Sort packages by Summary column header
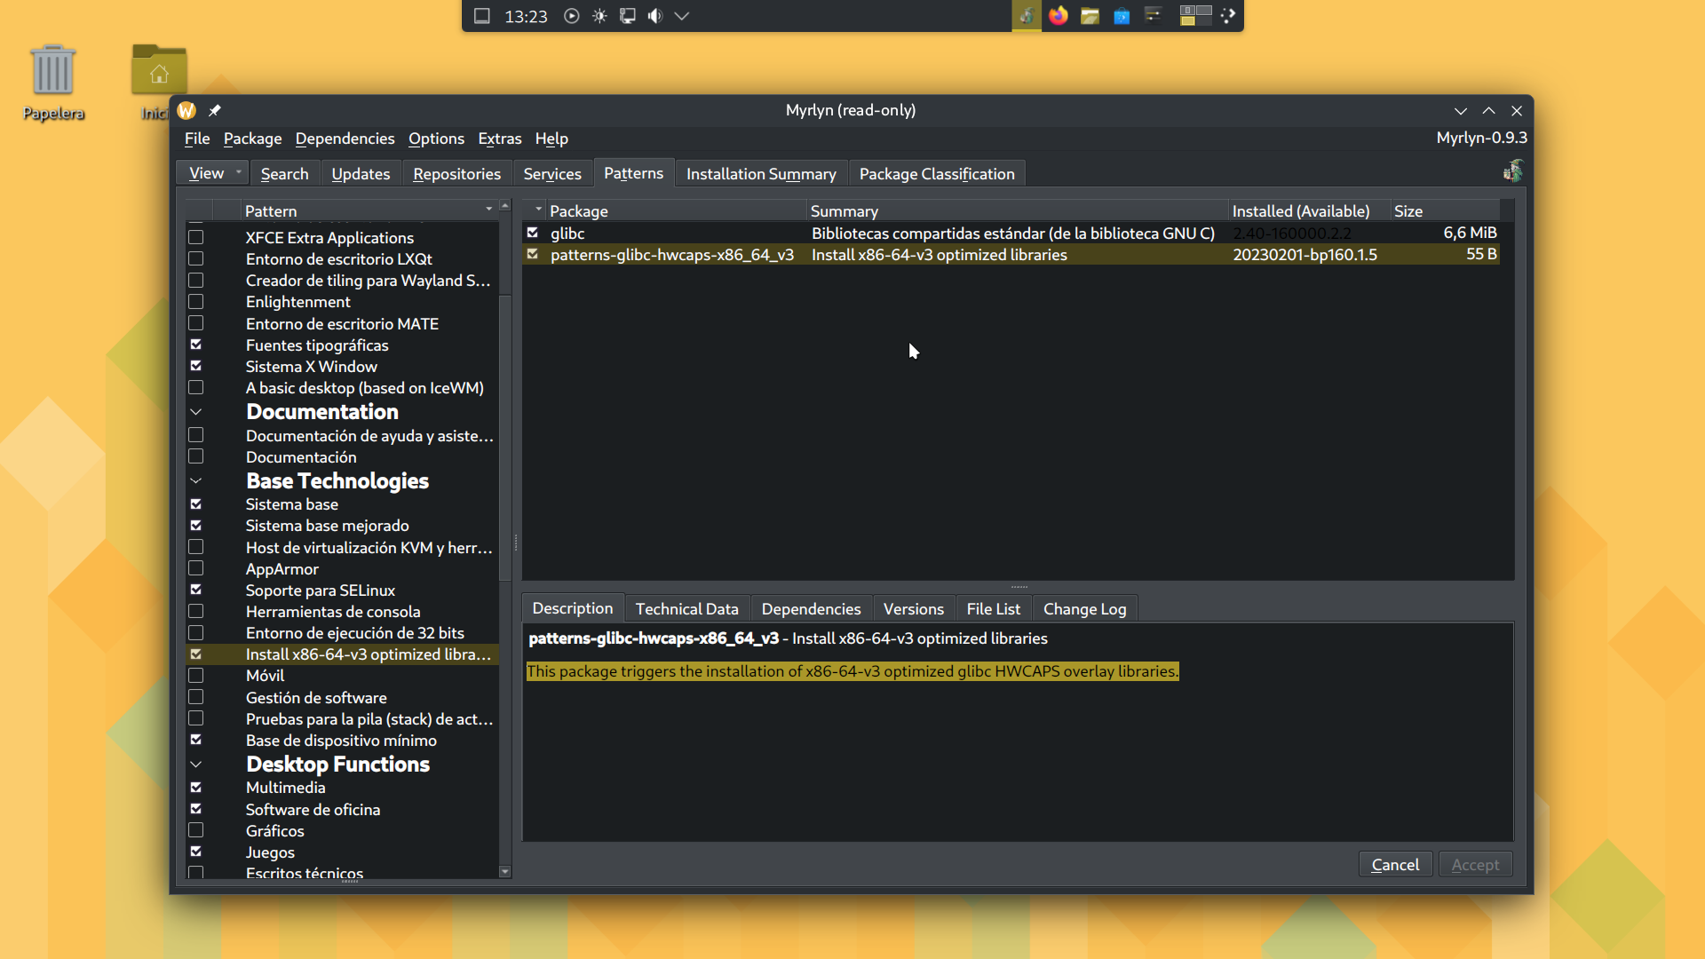This screenshot has height=959, width=1705. click(1018, 210)
